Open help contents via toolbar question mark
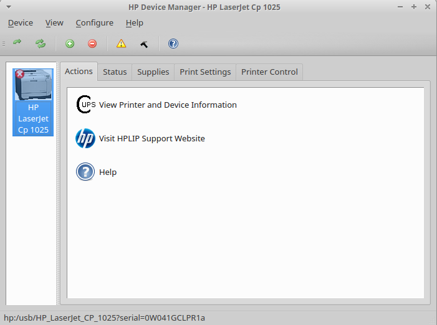This screenshot has height=325, width=437. click(173, 44)
